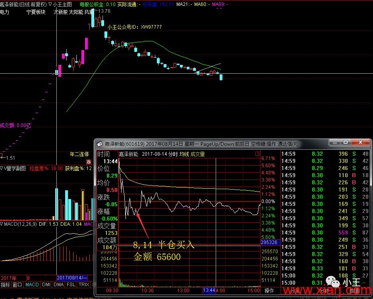
Task: Click the 13:00 label on intraday time axis
Action: pyautogui.click(x=183, y=291)
